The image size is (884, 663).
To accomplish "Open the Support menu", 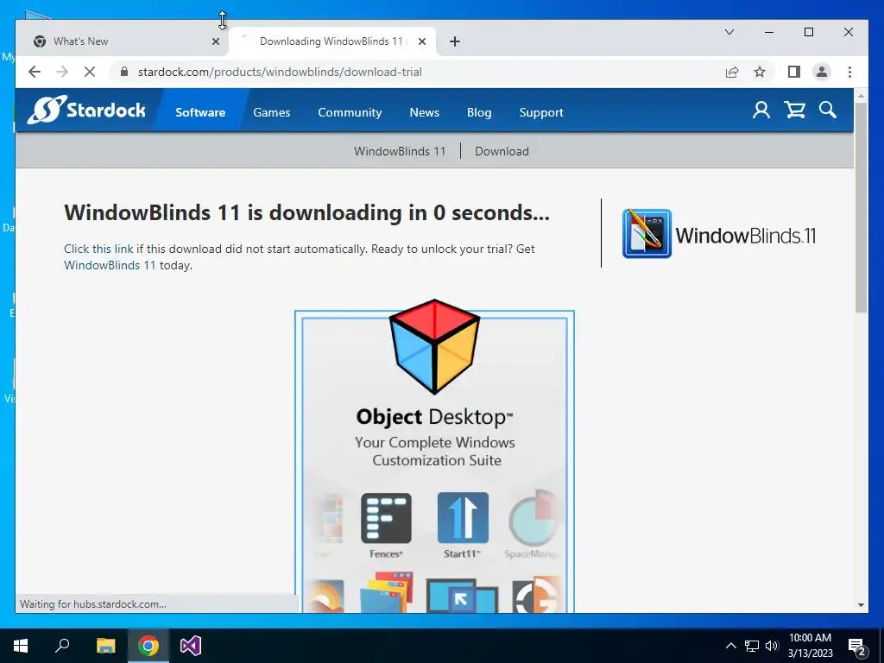I will point(541,112).
